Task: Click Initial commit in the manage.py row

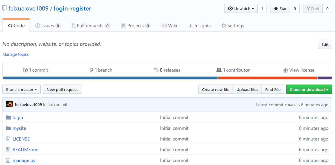Action: point(174,160)
